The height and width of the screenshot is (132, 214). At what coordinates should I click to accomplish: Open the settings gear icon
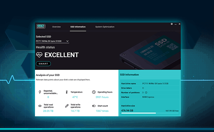(x=172, y=24)
